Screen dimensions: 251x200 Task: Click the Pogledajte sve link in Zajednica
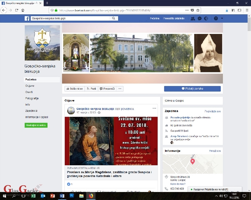click(213, 111)
